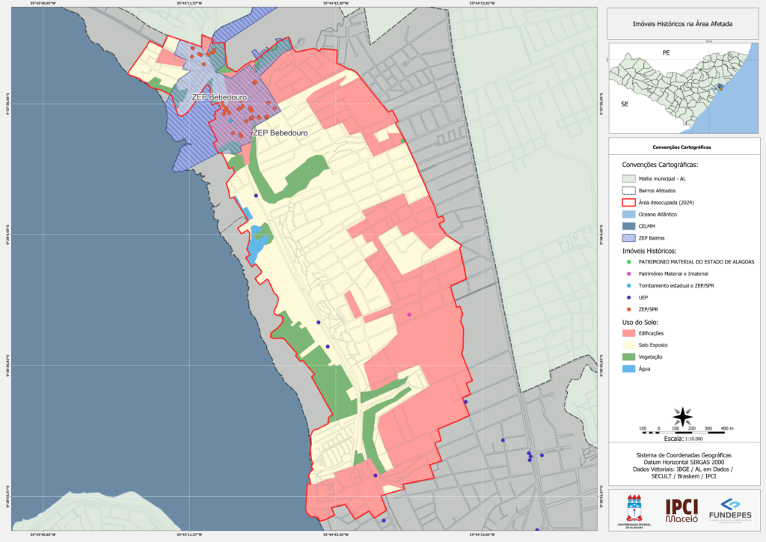Click the hatched ZEP Bairros legend symbol
Image resolution: width=766 pixels, height=542 pixels.
coord(628,238)
